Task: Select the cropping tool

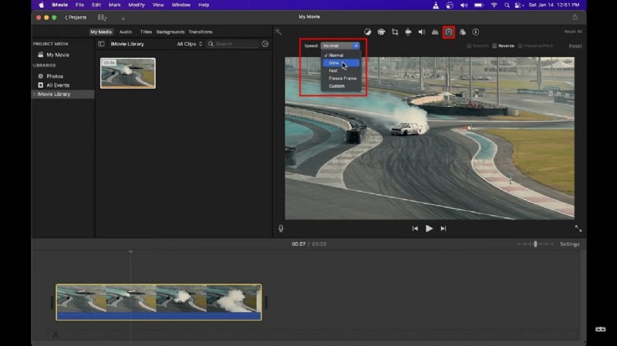Action: (395, 32)
